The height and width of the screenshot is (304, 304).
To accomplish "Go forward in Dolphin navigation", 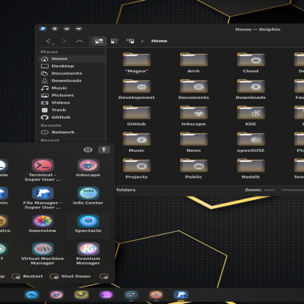I will [65, 41].
